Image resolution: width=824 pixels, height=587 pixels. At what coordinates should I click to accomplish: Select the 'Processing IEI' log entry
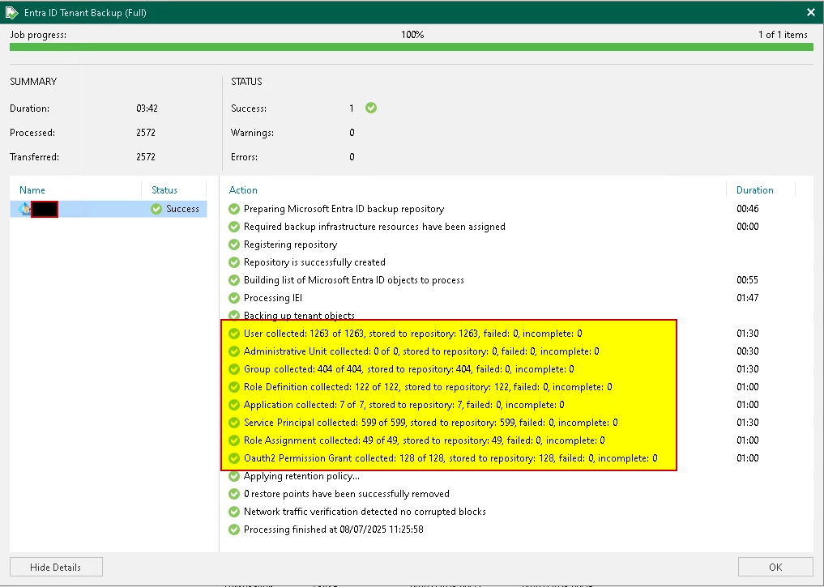273,298
